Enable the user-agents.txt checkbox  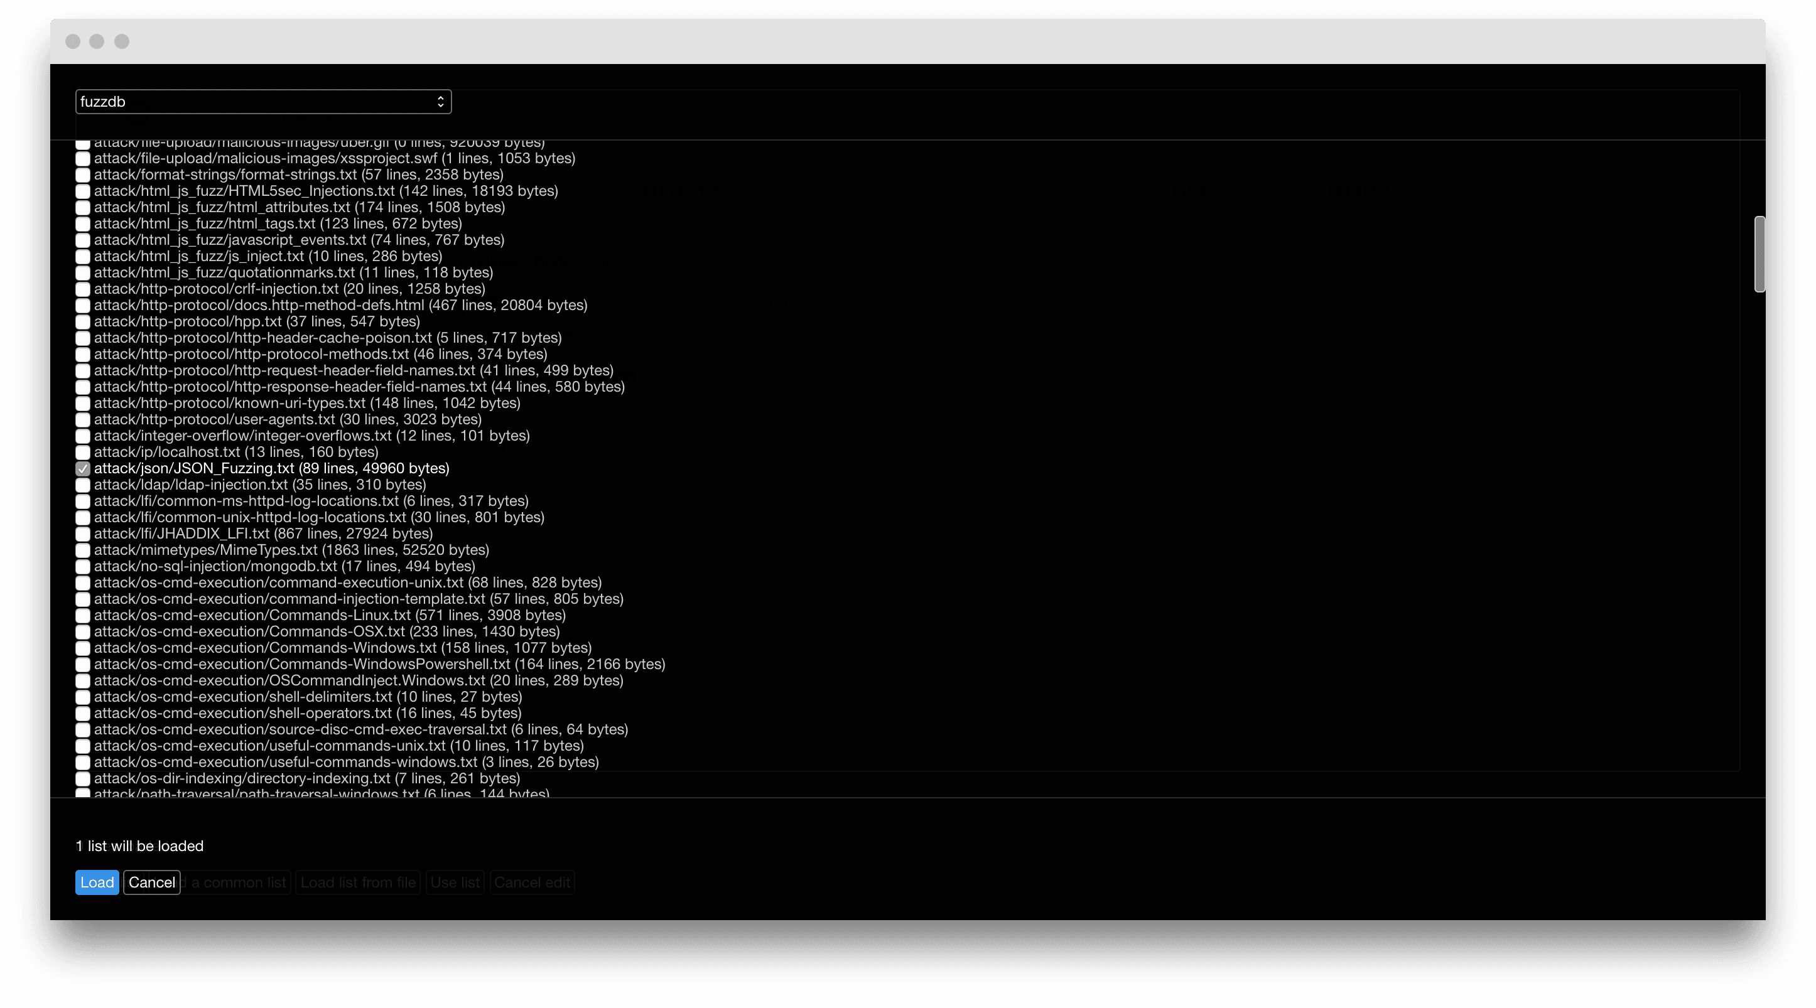click(82, 420)
